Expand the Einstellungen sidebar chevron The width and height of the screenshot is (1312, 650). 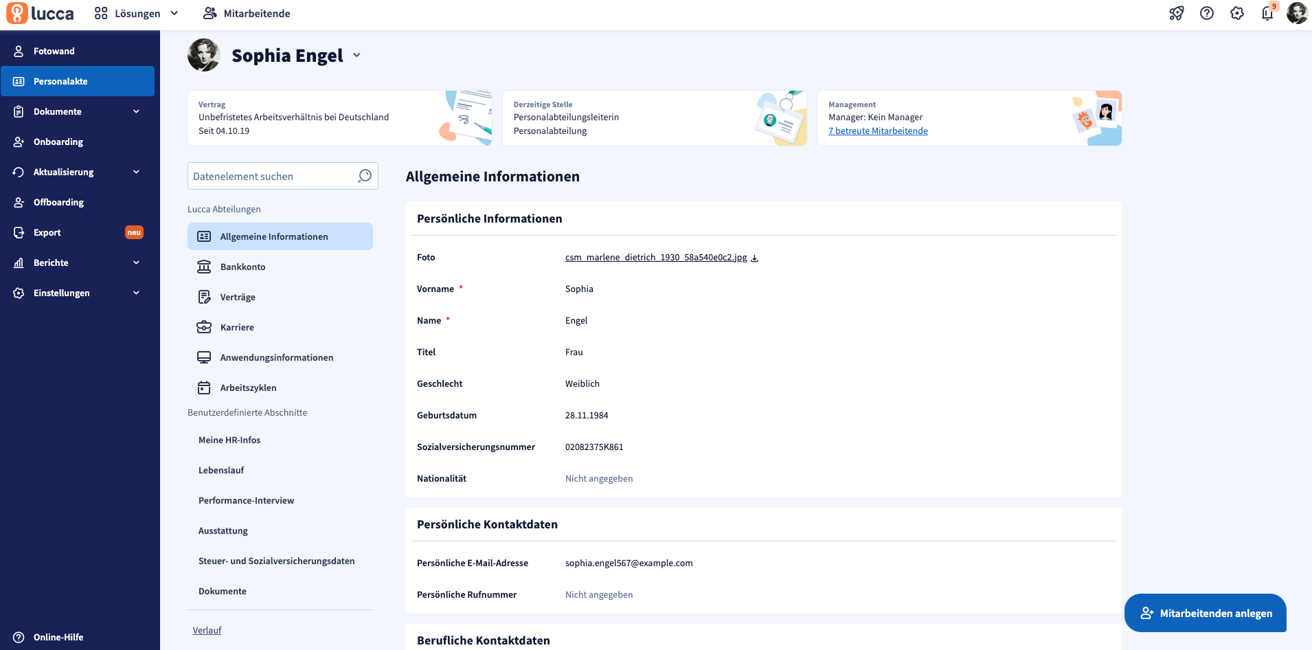tap(136, 293)
